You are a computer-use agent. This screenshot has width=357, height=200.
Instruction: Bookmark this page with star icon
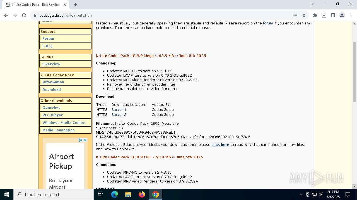click(304, 15)
